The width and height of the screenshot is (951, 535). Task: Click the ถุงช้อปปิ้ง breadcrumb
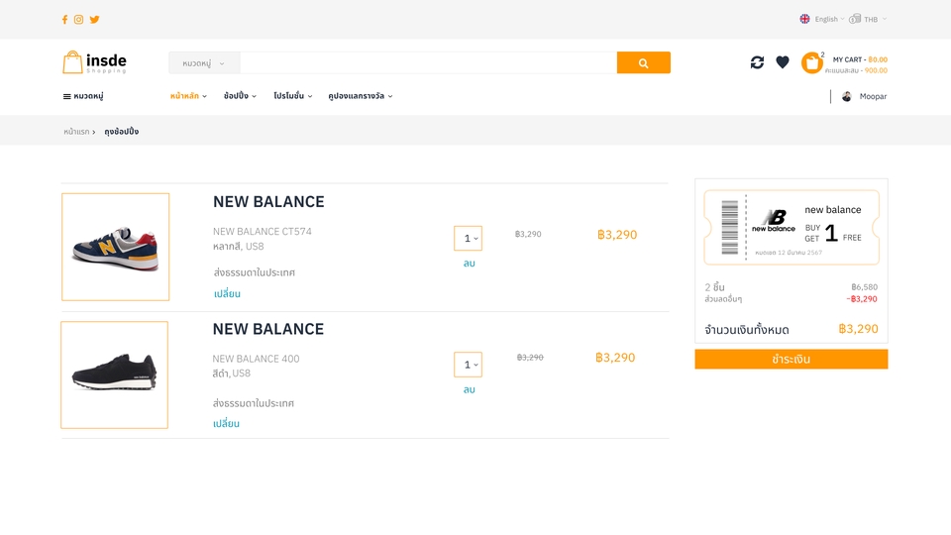tap(121, 132)
